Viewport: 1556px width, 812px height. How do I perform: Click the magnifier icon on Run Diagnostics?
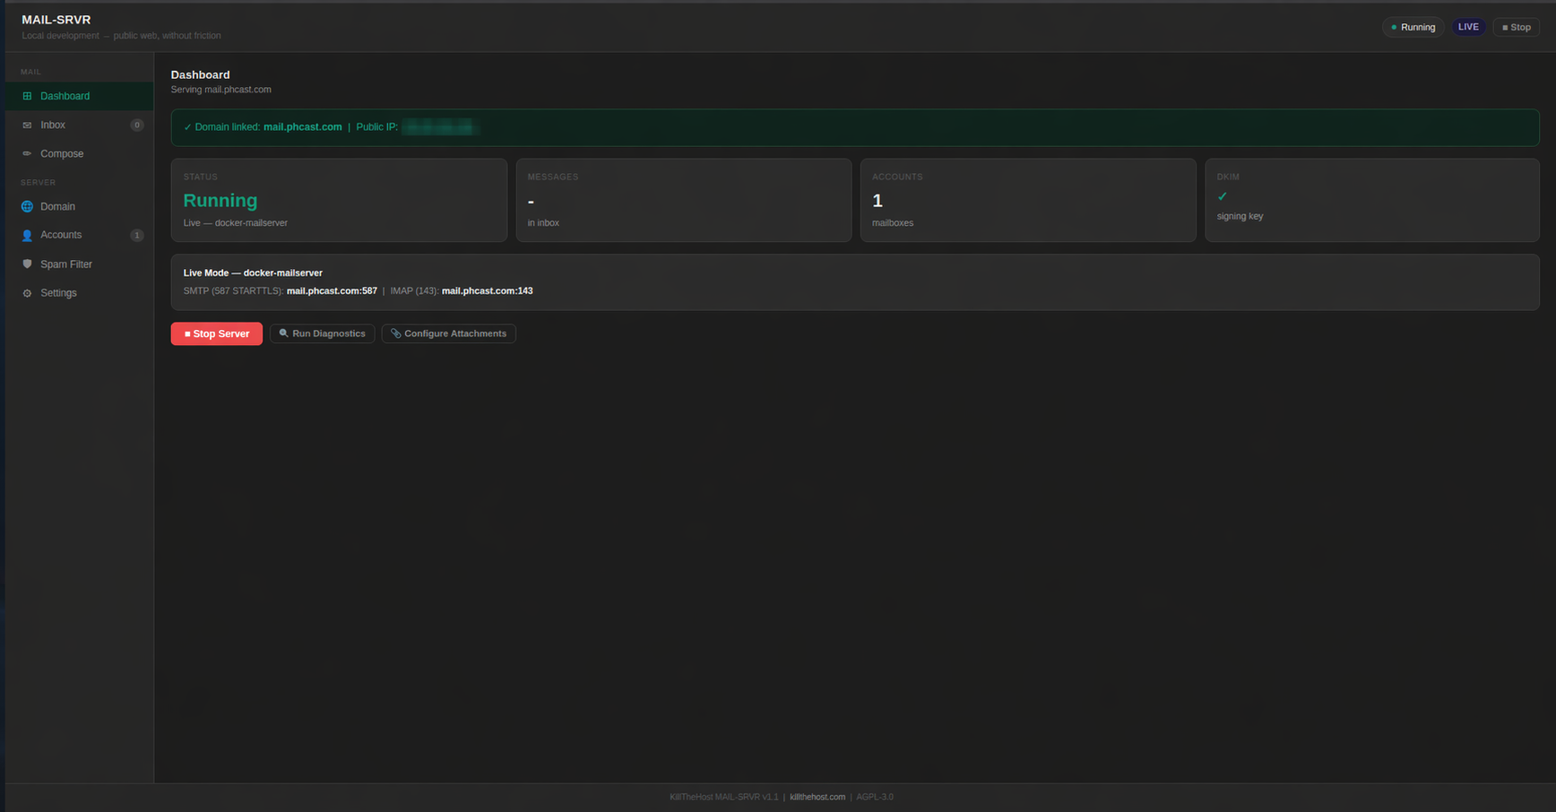[282, 333]
